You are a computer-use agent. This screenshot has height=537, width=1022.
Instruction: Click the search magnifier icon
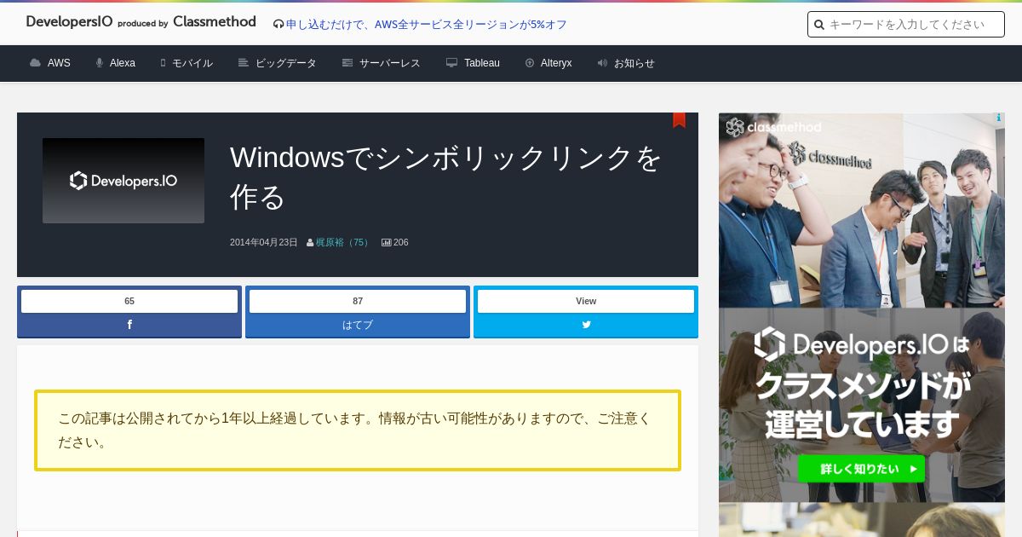819,25
